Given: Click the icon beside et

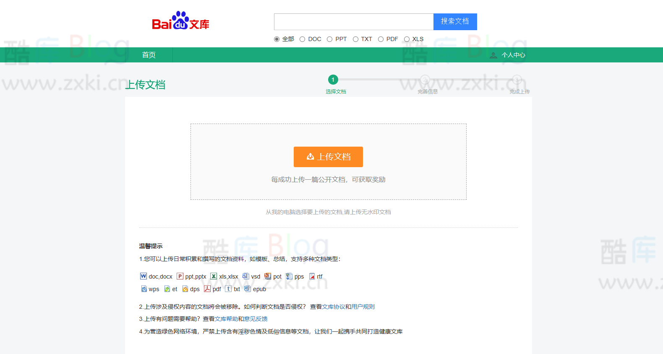Looking at the screenshot, I should click(167, 289).
